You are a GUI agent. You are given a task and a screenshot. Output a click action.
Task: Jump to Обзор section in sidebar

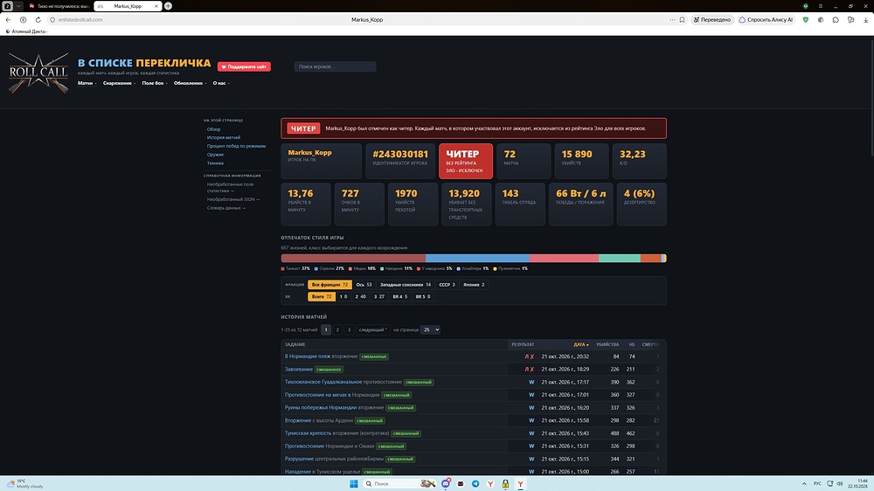[213, 128]
